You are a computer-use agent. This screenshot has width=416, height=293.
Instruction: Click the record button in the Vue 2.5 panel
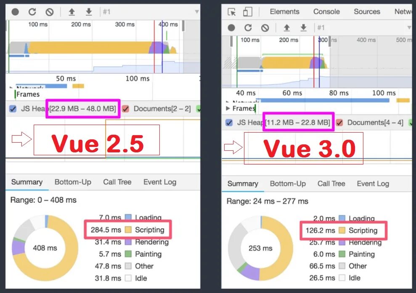pos(16,12)
